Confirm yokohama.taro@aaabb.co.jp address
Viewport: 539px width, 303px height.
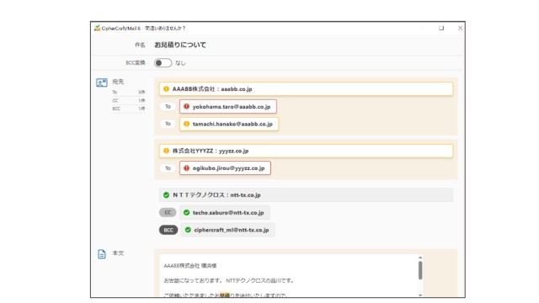228,107
